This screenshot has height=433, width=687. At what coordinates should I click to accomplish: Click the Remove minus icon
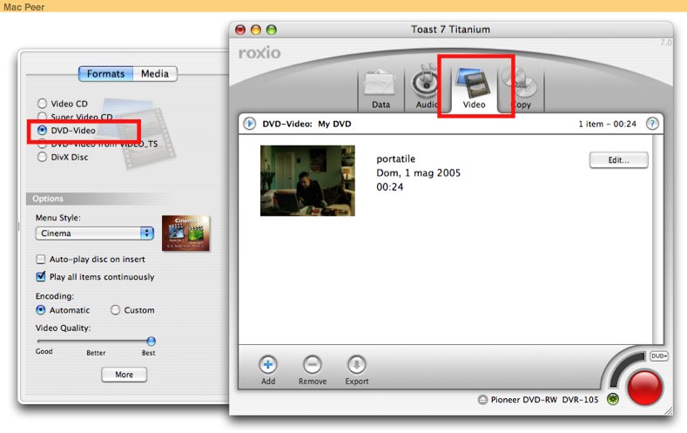pos(312,364)
